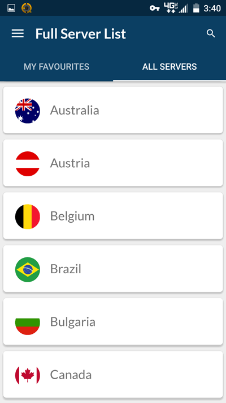Viewport: 226px width, 403px height.
Task: Tap the Full Server List title
Action: 81,33
